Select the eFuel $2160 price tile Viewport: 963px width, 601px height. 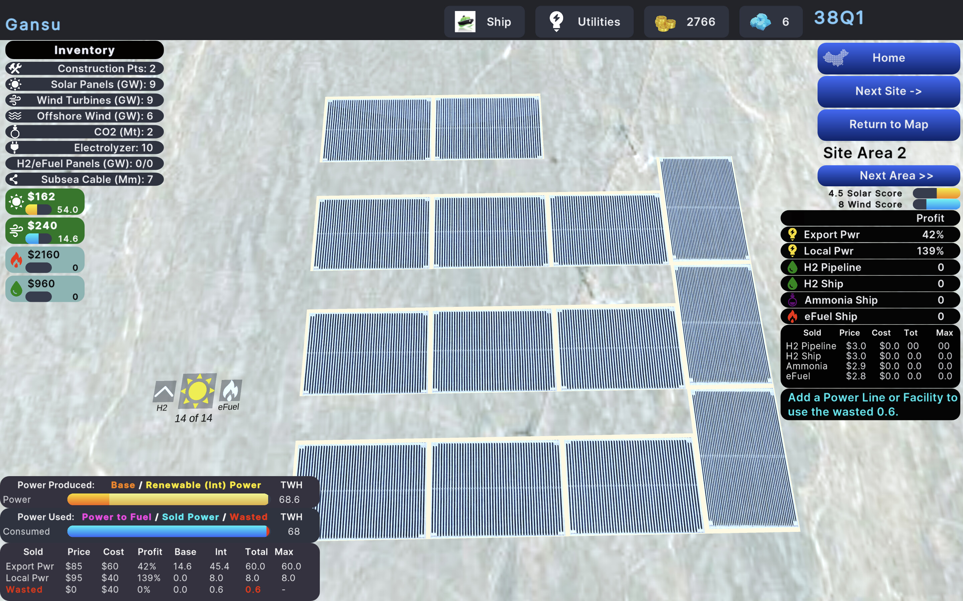tap(44, 260)
